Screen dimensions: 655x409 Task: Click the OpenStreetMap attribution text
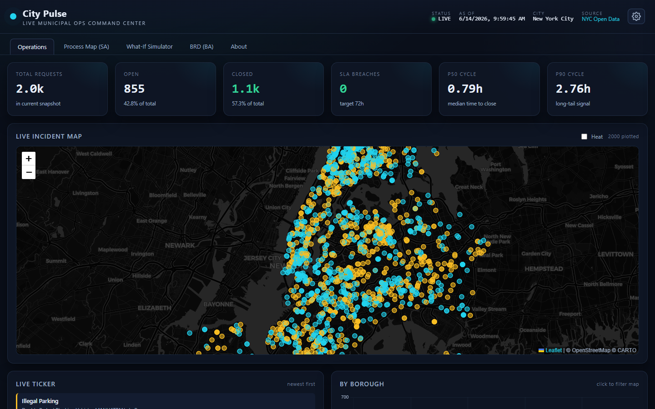591,350
